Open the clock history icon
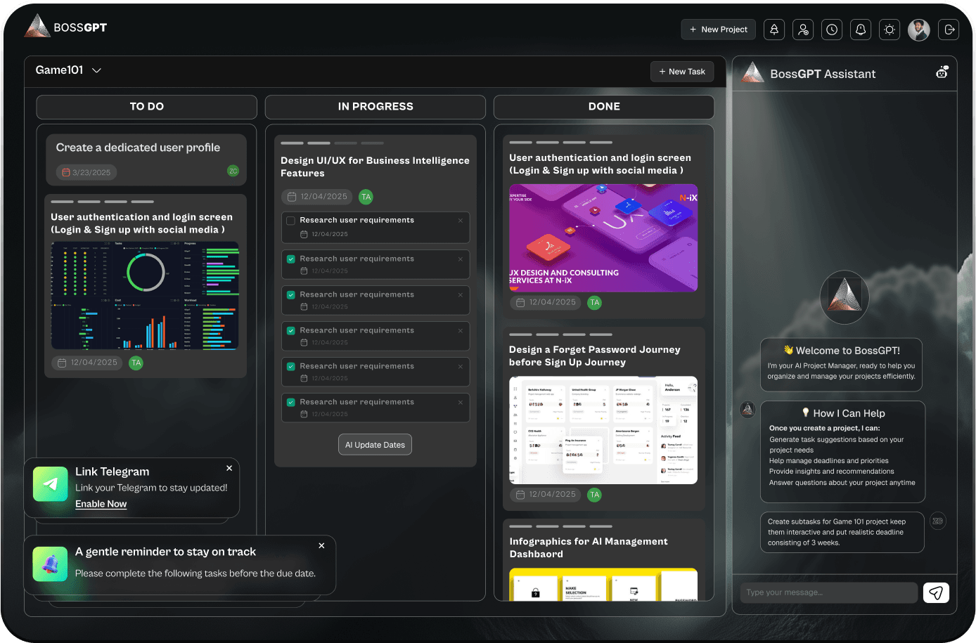 tap(832, 30)
